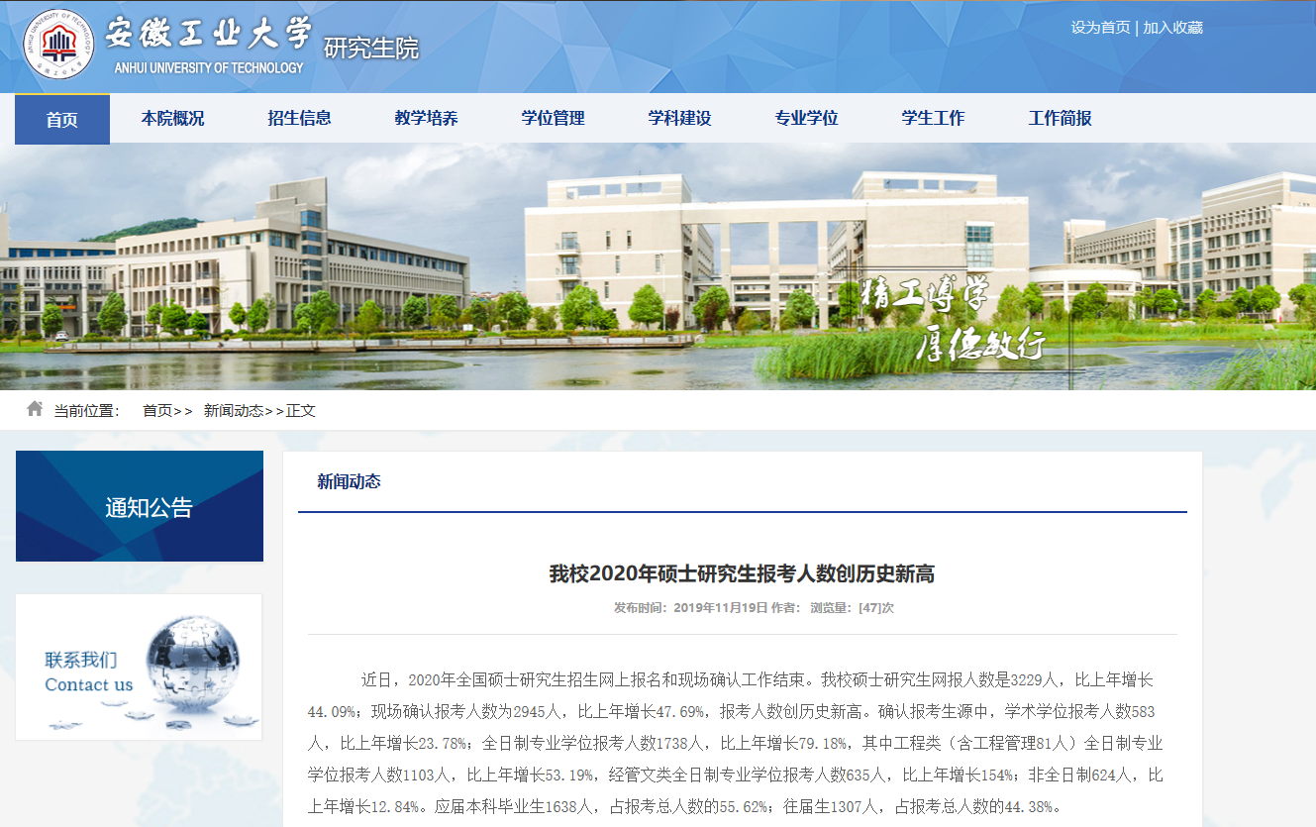Open the 通知公告 sidebar banner

point(140,506)
